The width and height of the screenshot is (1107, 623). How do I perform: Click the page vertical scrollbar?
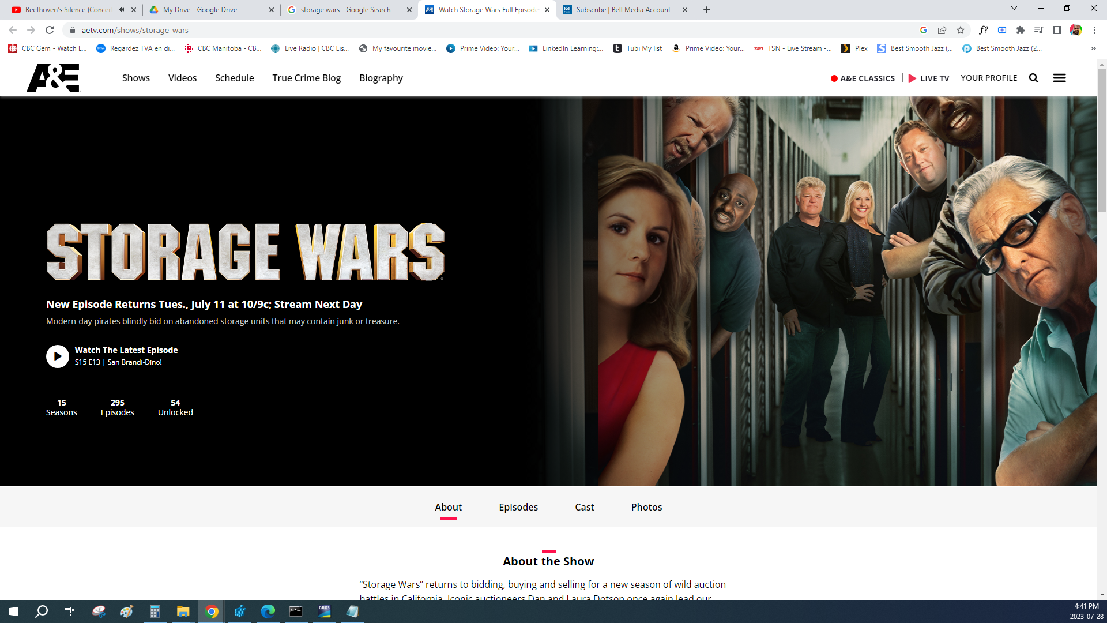[1102, 141]
